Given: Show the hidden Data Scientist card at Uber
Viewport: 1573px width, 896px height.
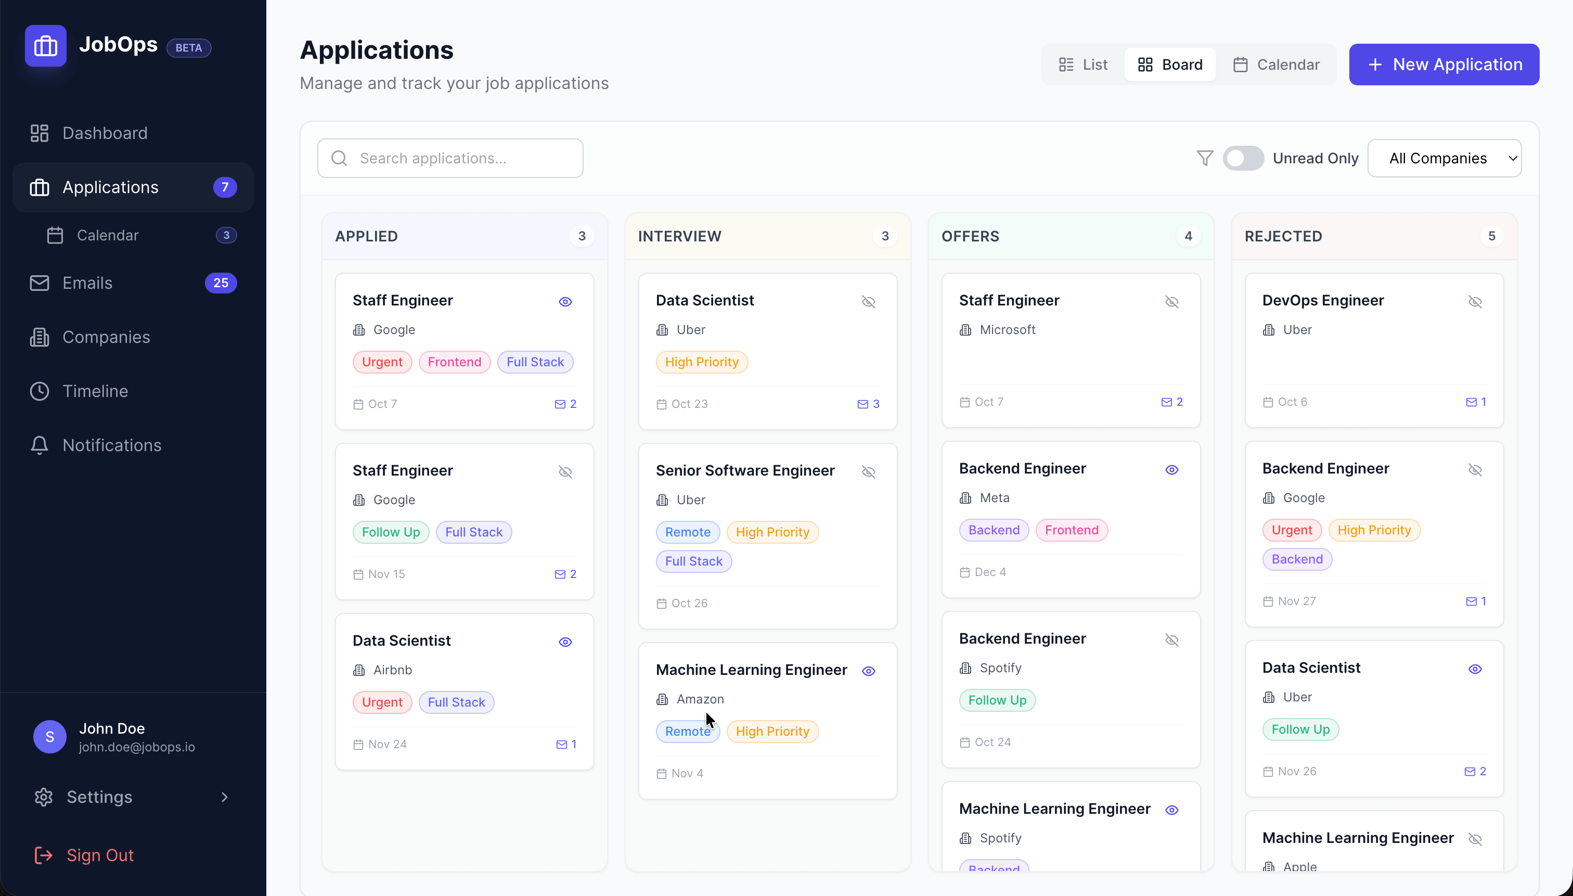Looking at the screenshot, I should [869, 302].
